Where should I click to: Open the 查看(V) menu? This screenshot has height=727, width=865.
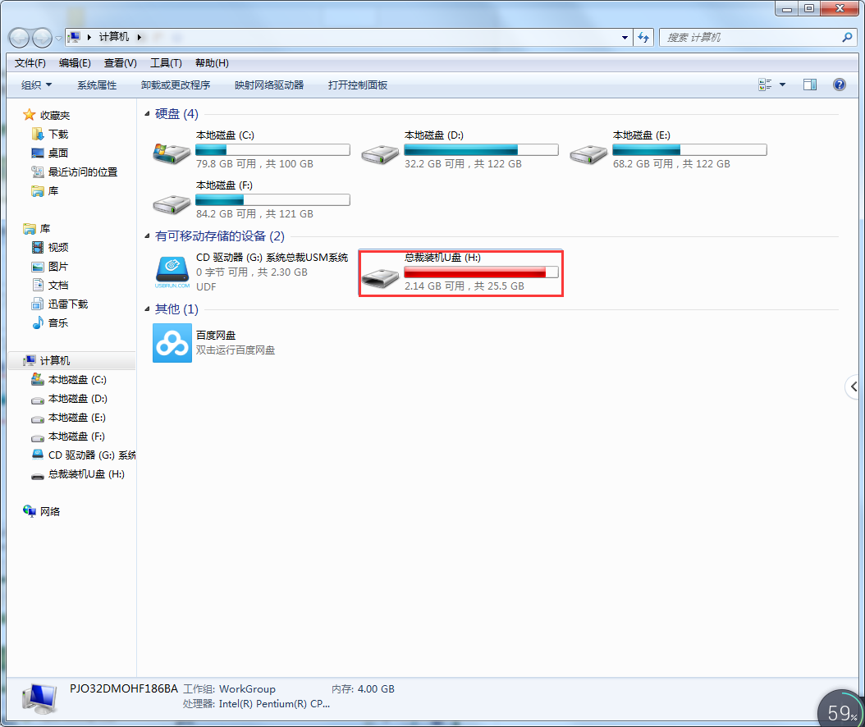pos(120,63)
